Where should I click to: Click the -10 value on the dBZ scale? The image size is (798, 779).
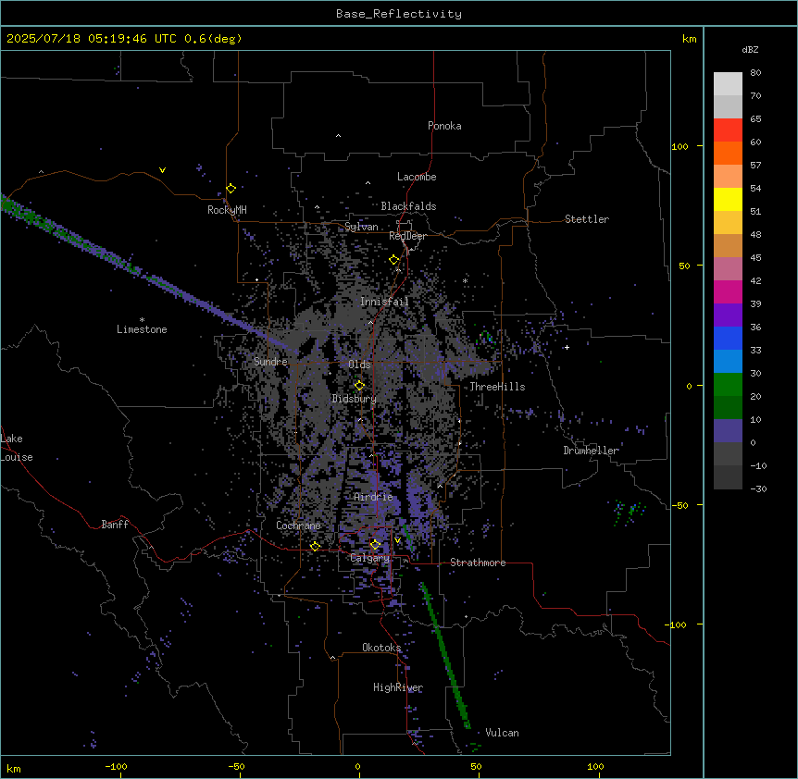coord(758,465)
